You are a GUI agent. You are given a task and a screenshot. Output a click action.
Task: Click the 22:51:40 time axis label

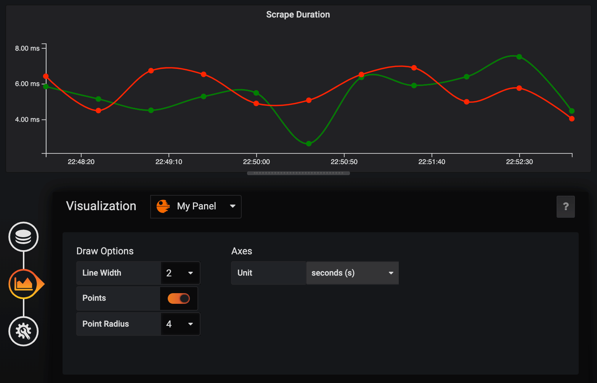pos(432,162)
